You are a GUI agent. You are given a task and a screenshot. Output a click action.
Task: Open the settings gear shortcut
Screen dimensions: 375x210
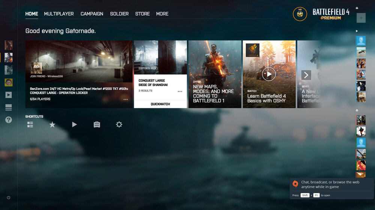(119, 124)
